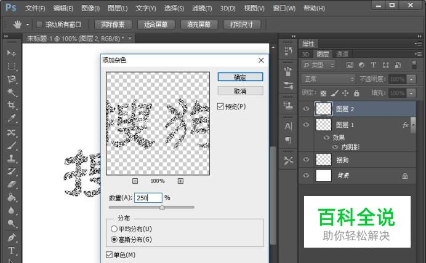Click lock image pixels brush icon
This screenshot has height=263, width=426.
tap(335, 93)
